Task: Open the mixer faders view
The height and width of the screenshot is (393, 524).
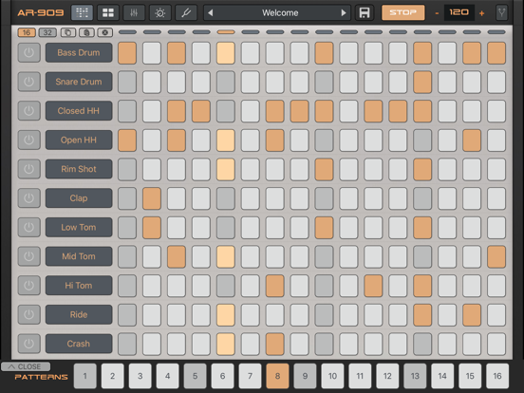Action: point(134,13)
